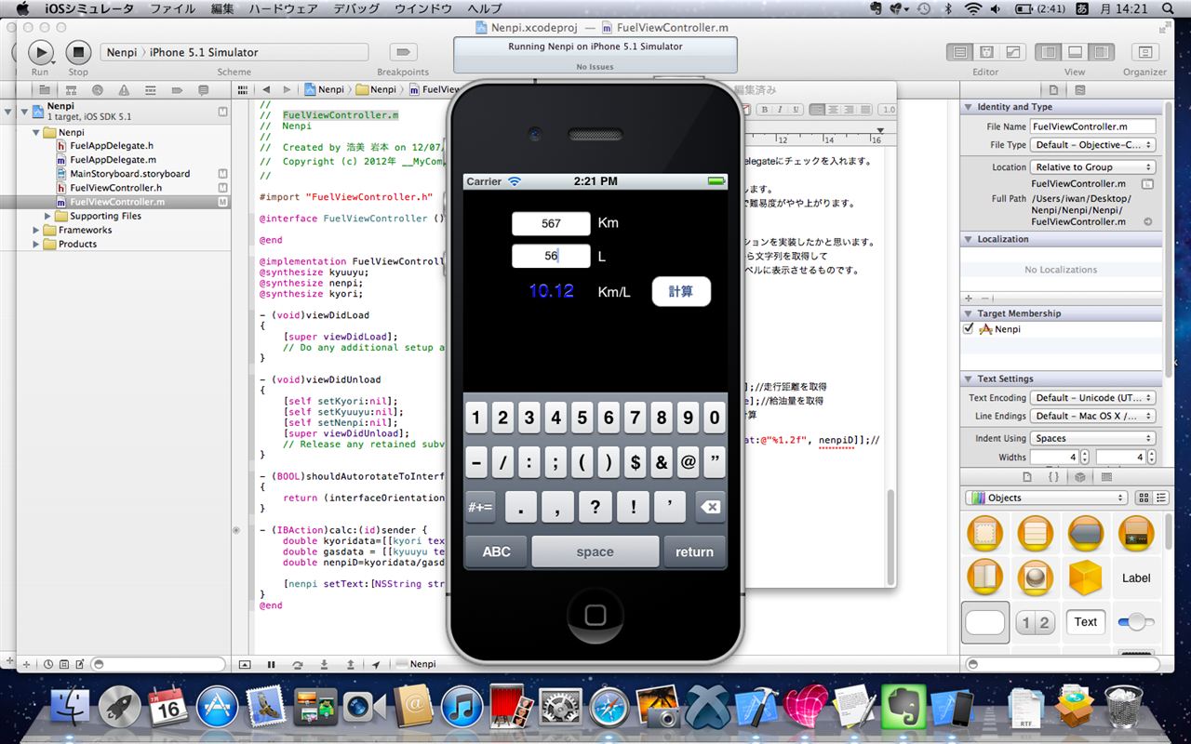1191x744 pixels.
Task: Open the Objects library dropdown
Action: [x=1047, y=498]
